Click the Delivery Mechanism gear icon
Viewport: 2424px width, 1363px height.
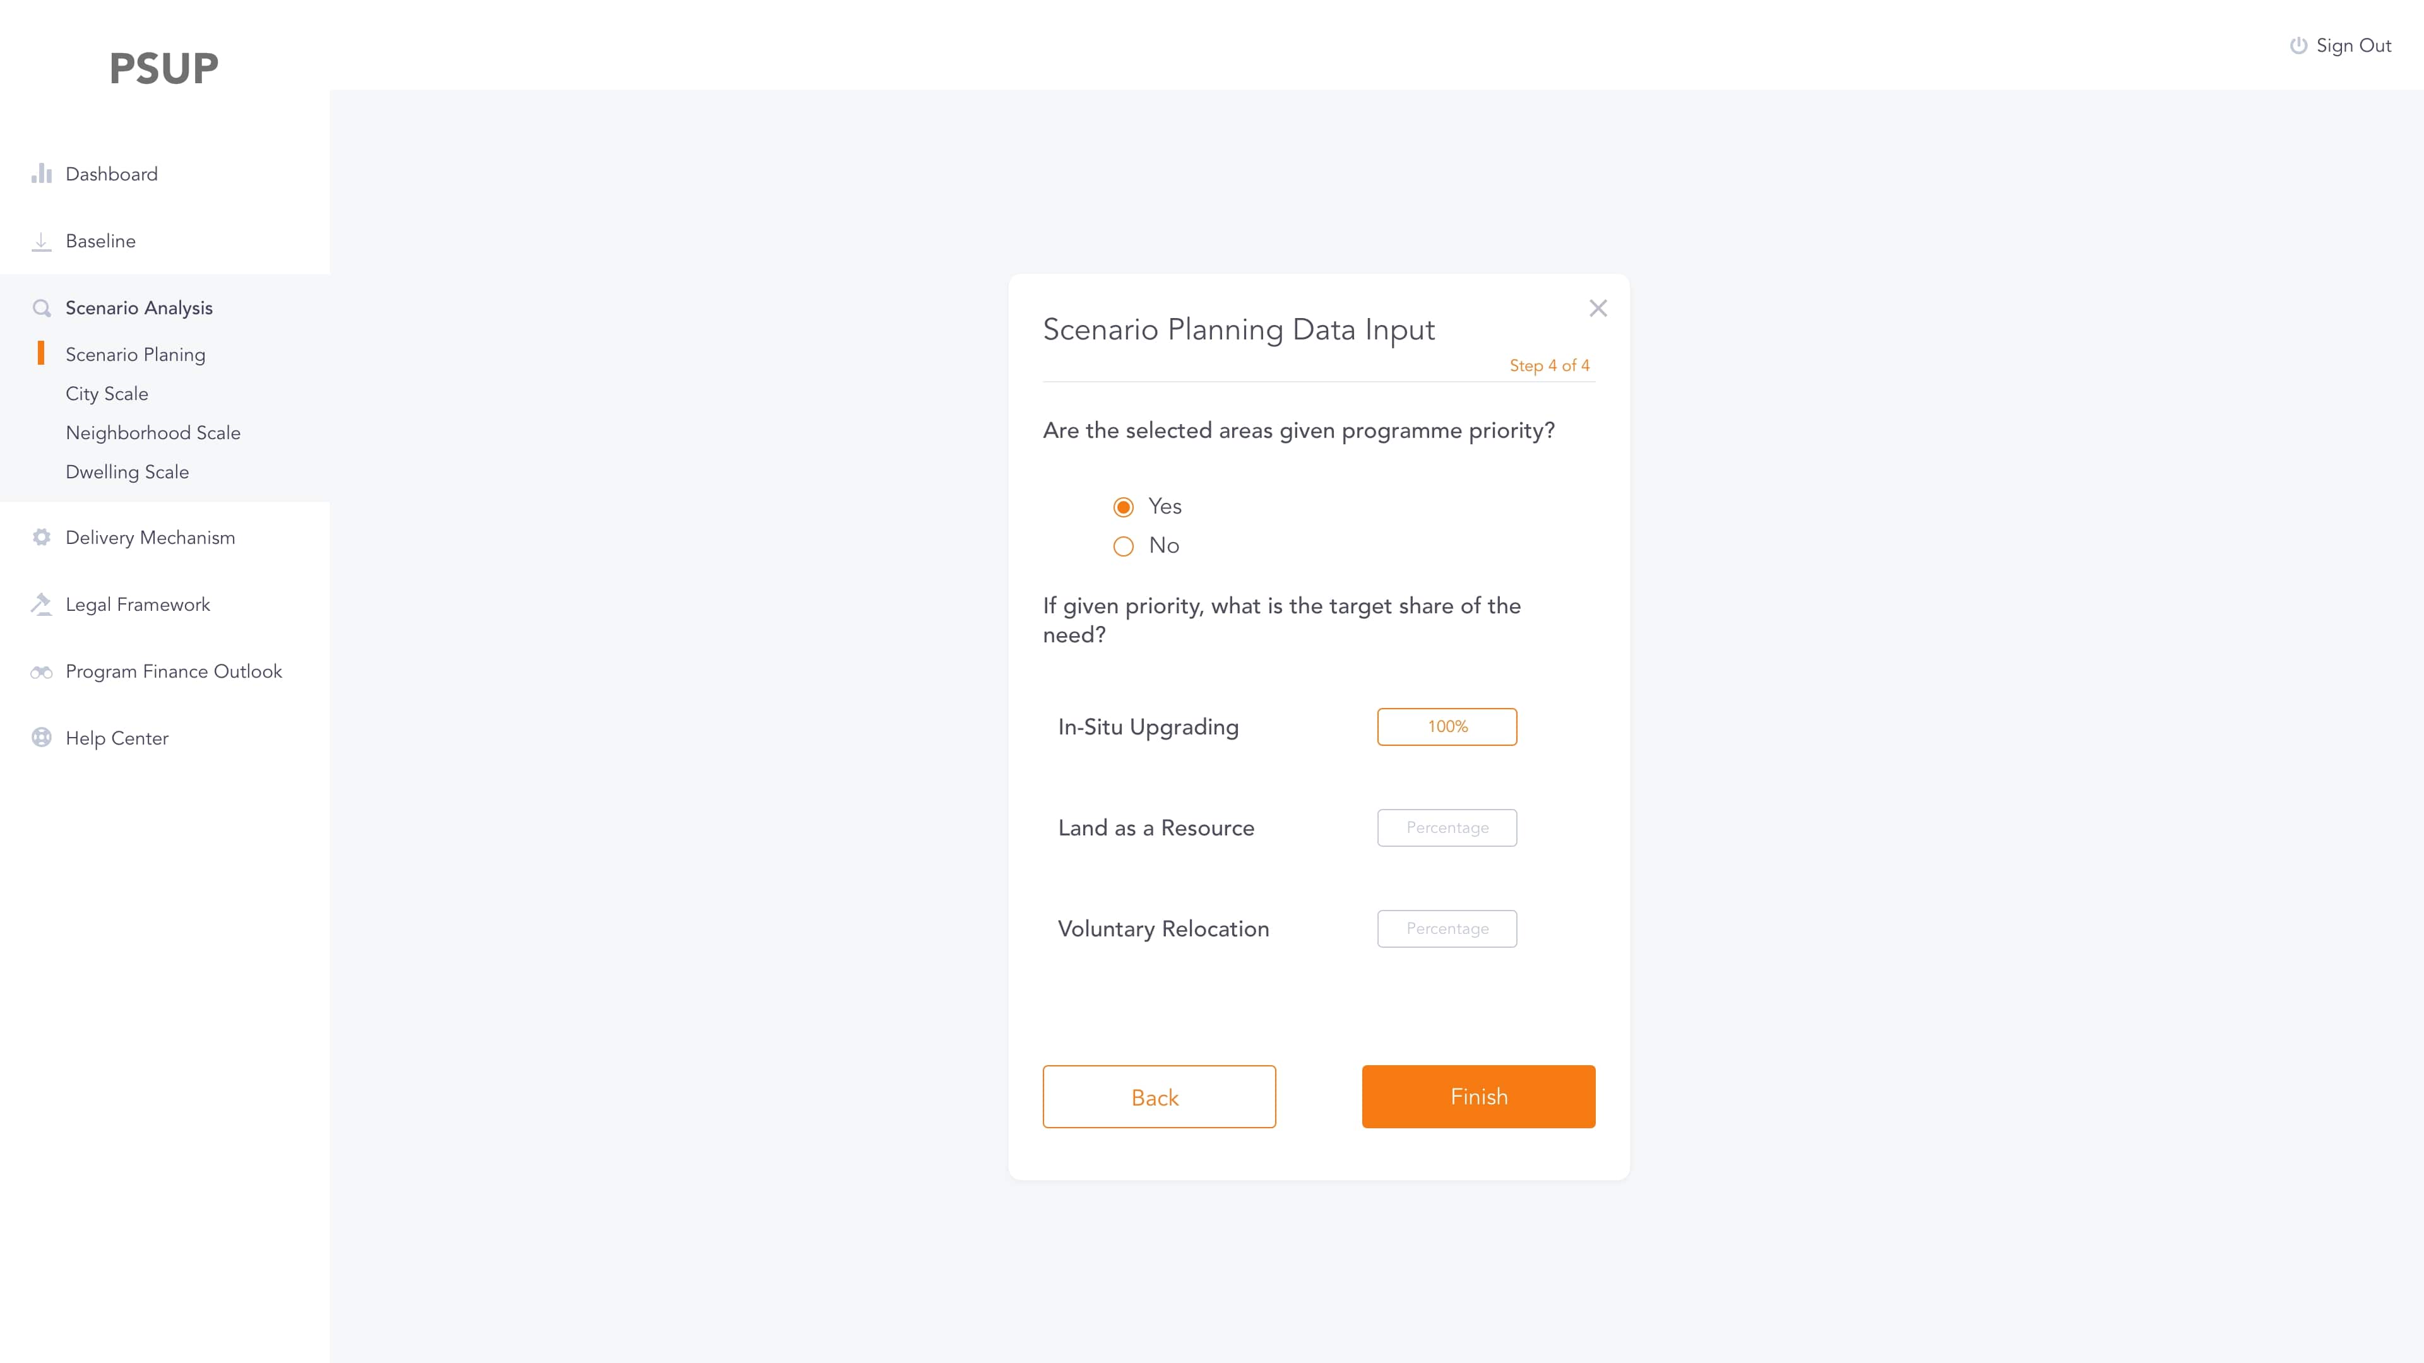pyautogui.click(x=42, y=537)
